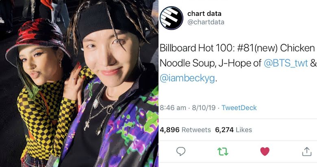Open the selfie photo thumbnail
317x167 pixels.
coord(79,83)
